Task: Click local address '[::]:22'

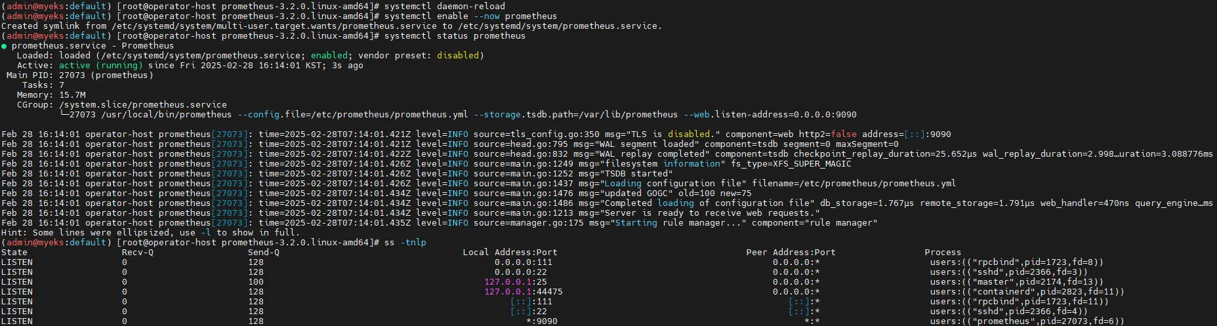Action: (529, 311)
